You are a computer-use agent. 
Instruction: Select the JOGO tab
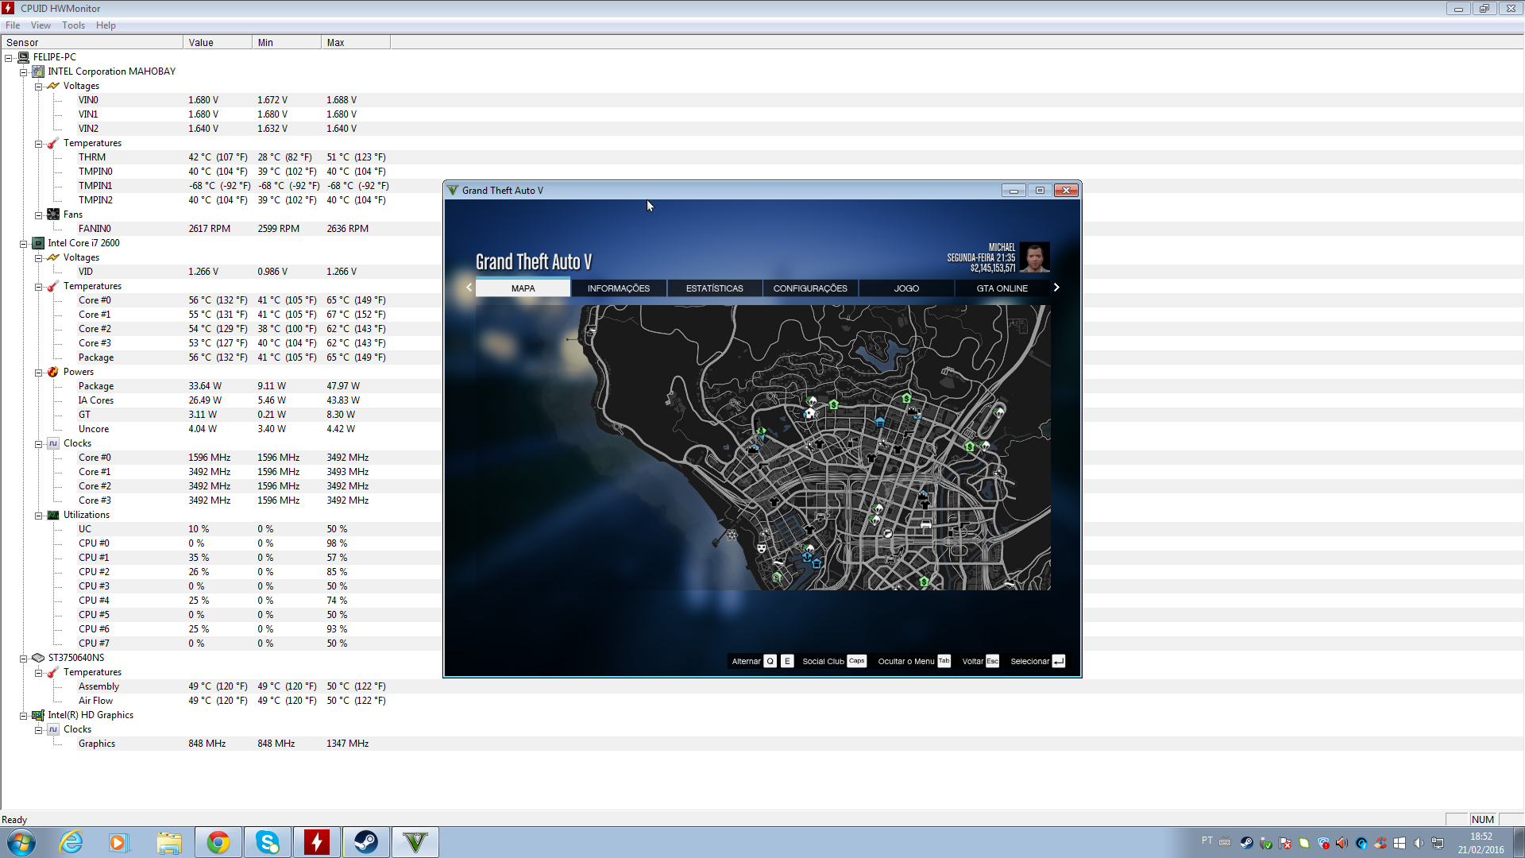click(x=906, y=288)
